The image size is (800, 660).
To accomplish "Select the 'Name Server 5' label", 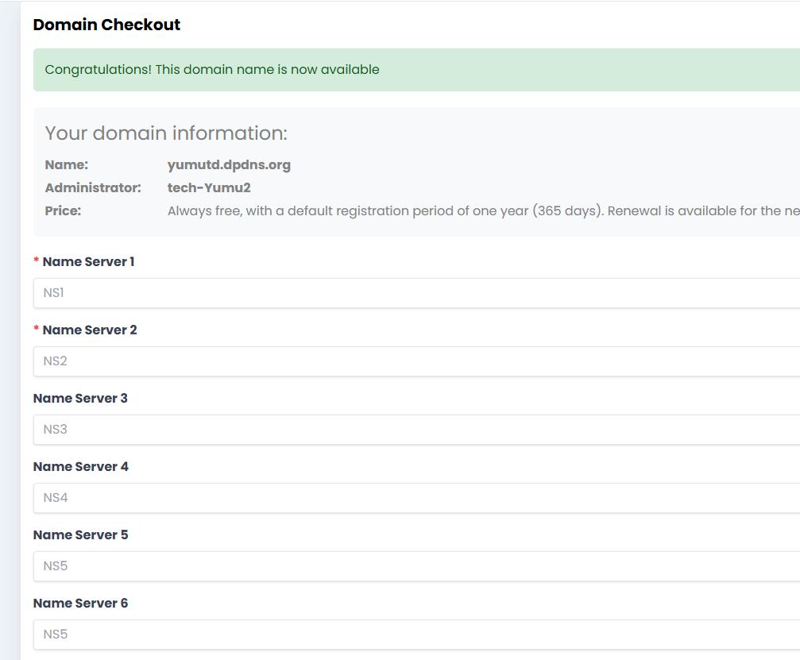I will (80, 535).
